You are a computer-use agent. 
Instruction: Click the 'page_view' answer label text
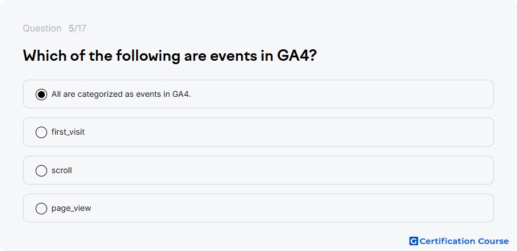tap(71, 208)
